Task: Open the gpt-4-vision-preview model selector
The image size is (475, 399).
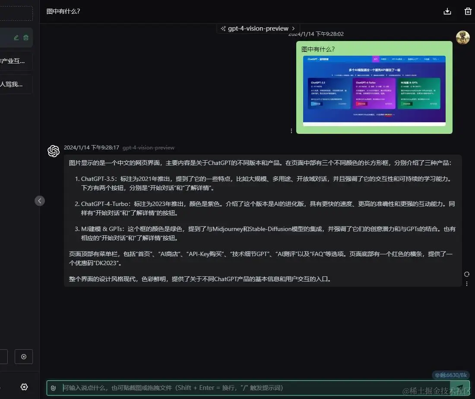Action: point(258,28)
